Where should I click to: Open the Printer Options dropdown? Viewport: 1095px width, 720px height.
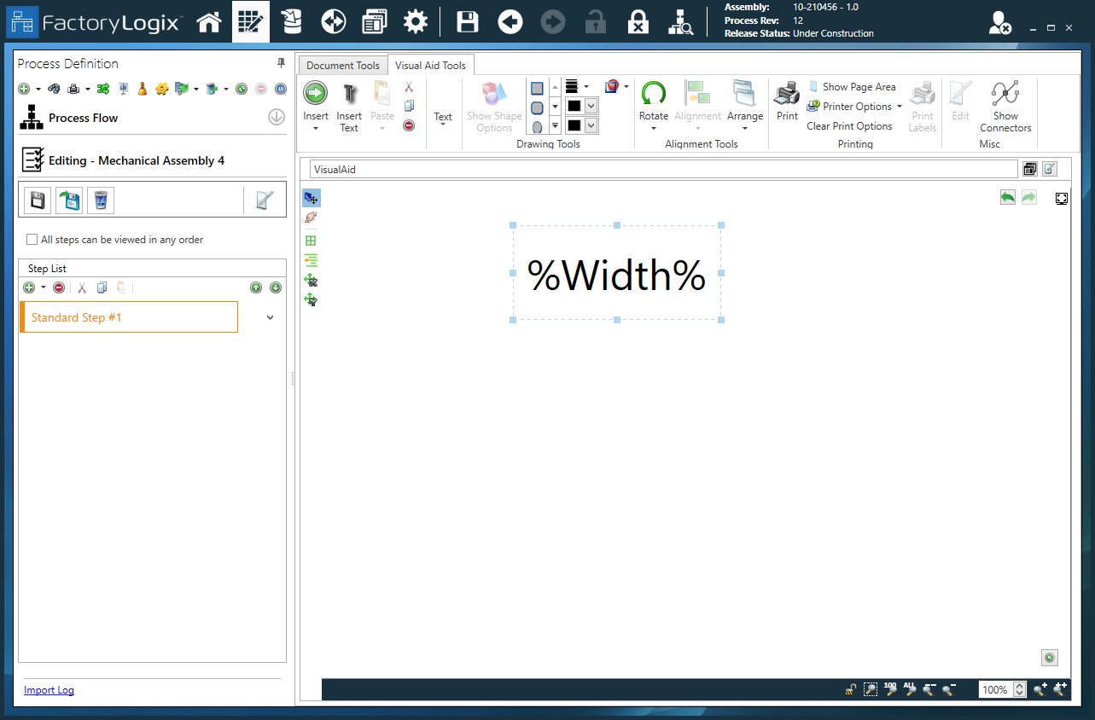click(853, 106)
